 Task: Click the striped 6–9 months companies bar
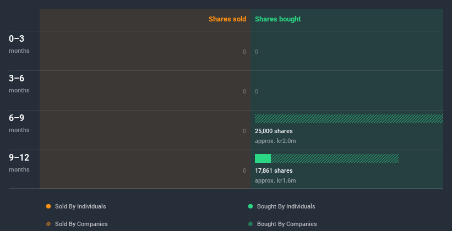[348, 119]
